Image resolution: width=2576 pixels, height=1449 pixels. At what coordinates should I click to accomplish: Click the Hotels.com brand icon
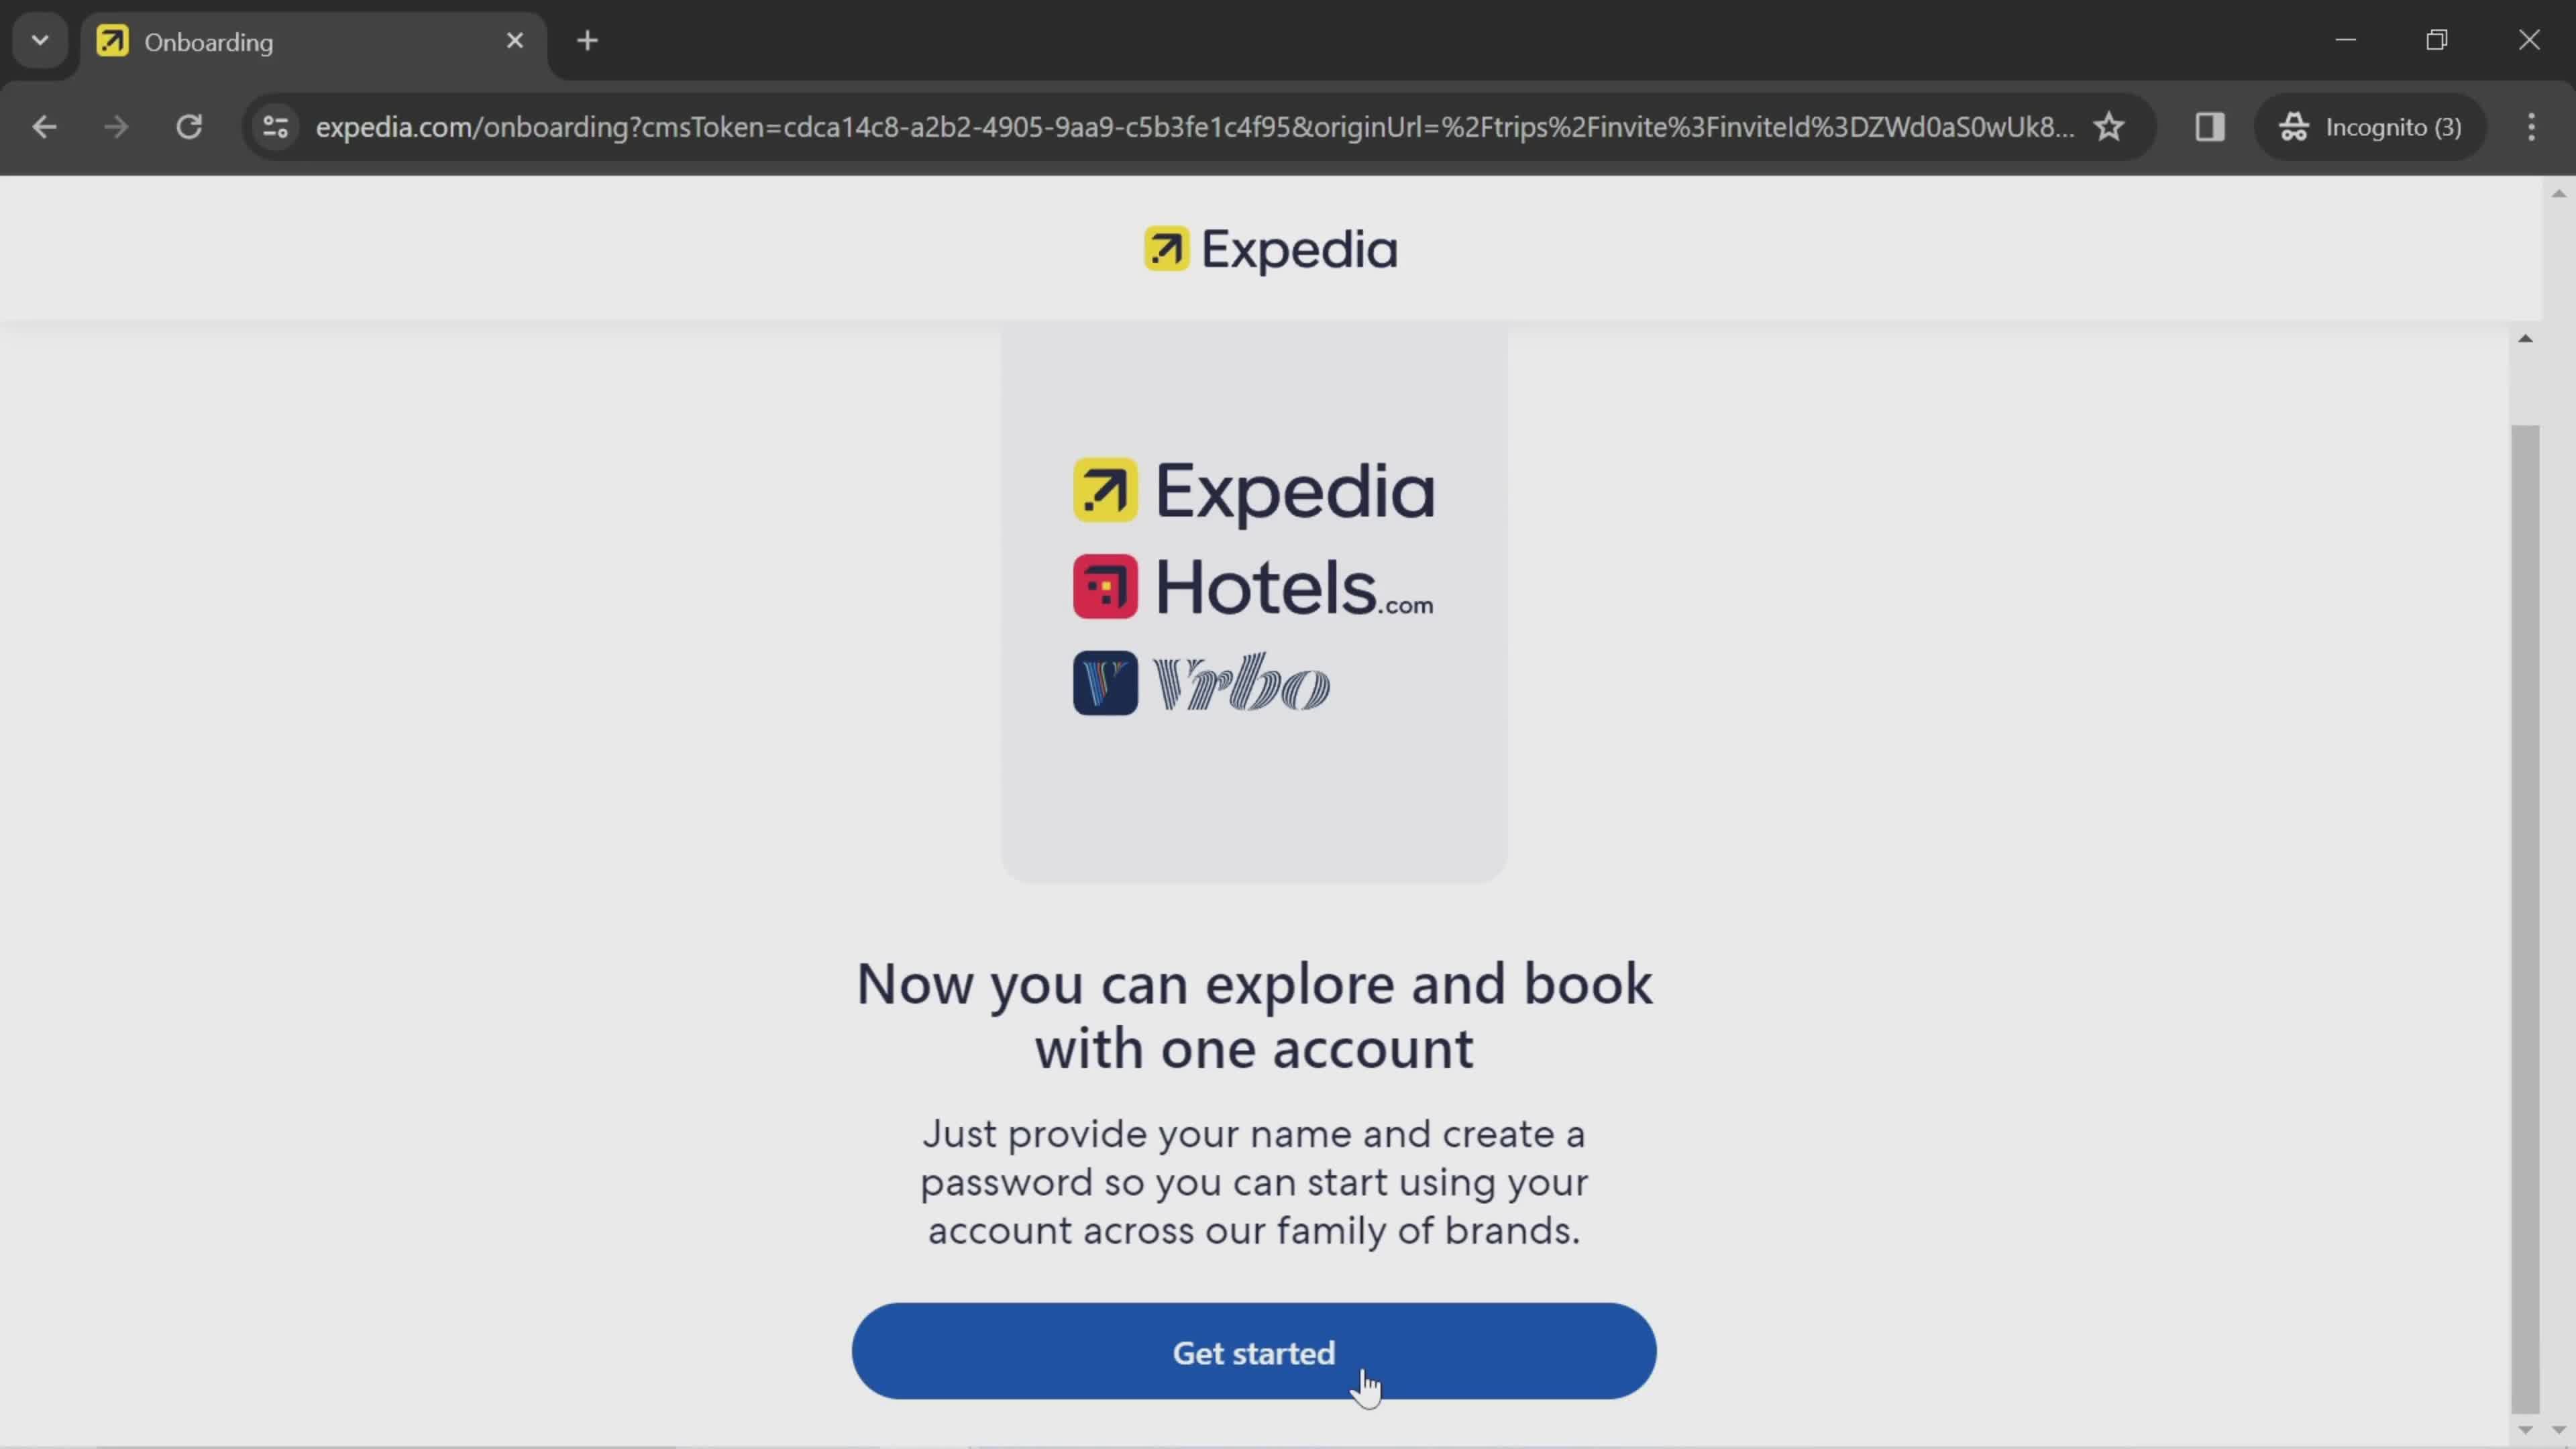tap(1106, 588)
